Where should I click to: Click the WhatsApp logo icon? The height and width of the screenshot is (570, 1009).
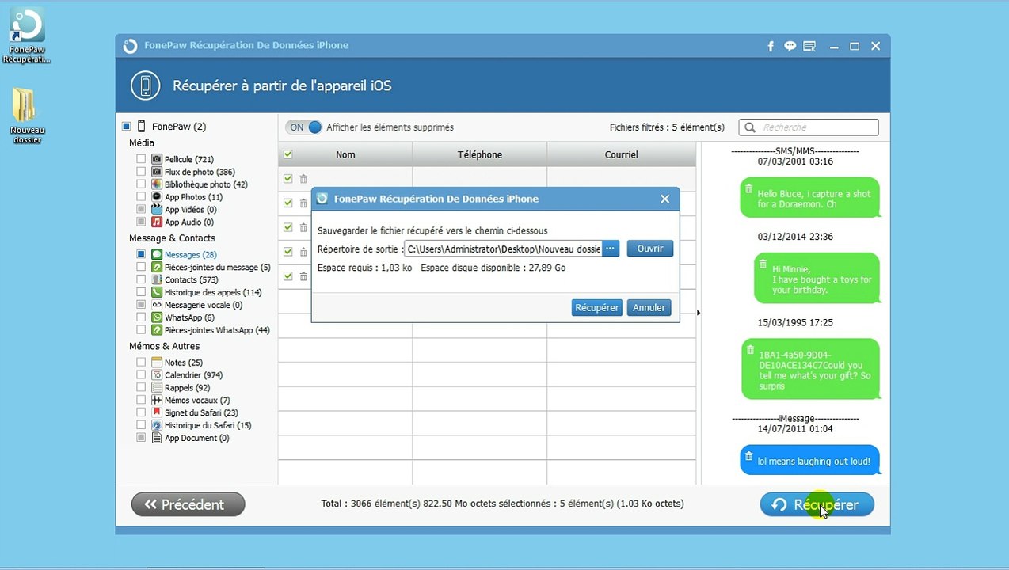[157, 317]
